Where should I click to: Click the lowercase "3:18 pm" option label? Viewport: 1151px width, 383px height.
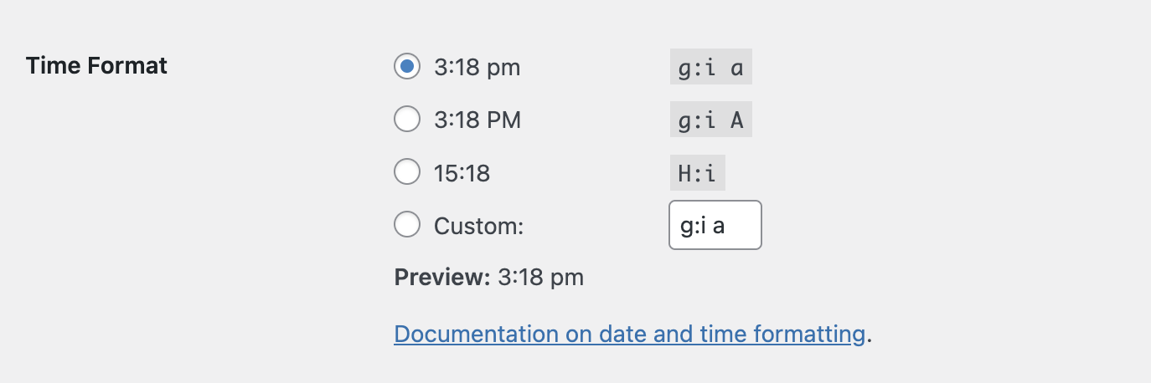click(477, 68)
